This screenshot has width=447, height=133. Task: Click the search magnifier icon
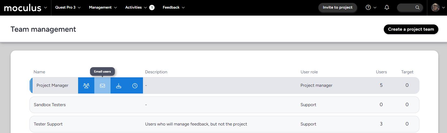417,8
